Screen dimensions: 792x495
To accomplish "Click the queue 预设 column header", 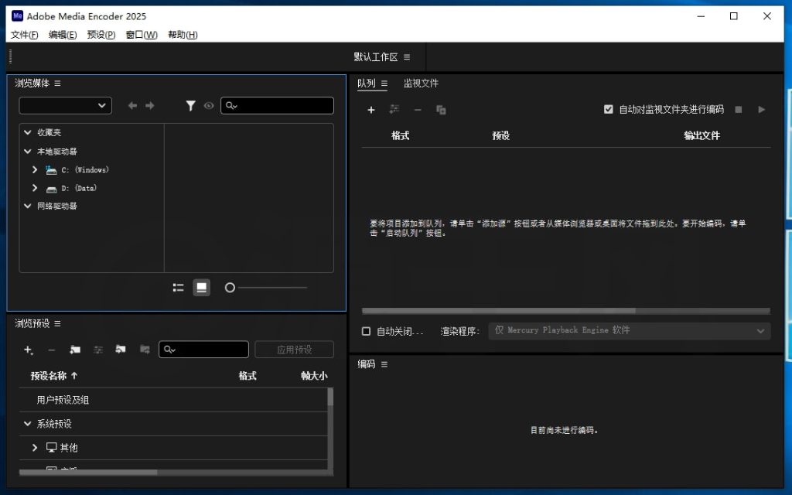I will pos(500,135).
